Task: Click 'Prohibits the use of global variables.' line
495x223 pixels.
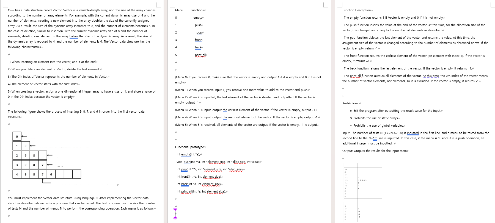Action: pos(376,126)
